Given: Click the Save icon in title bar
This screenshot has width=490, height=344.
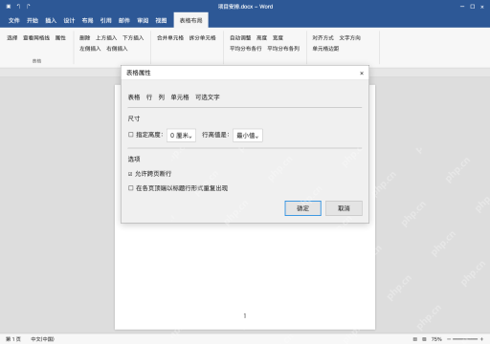Looking at the screenshot, I should click(9, 7).
